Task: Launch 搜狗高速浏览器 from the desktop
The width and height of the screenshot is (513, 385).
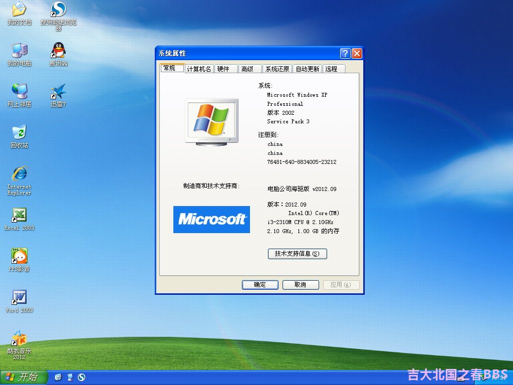Action: click(x=59, y=16)
